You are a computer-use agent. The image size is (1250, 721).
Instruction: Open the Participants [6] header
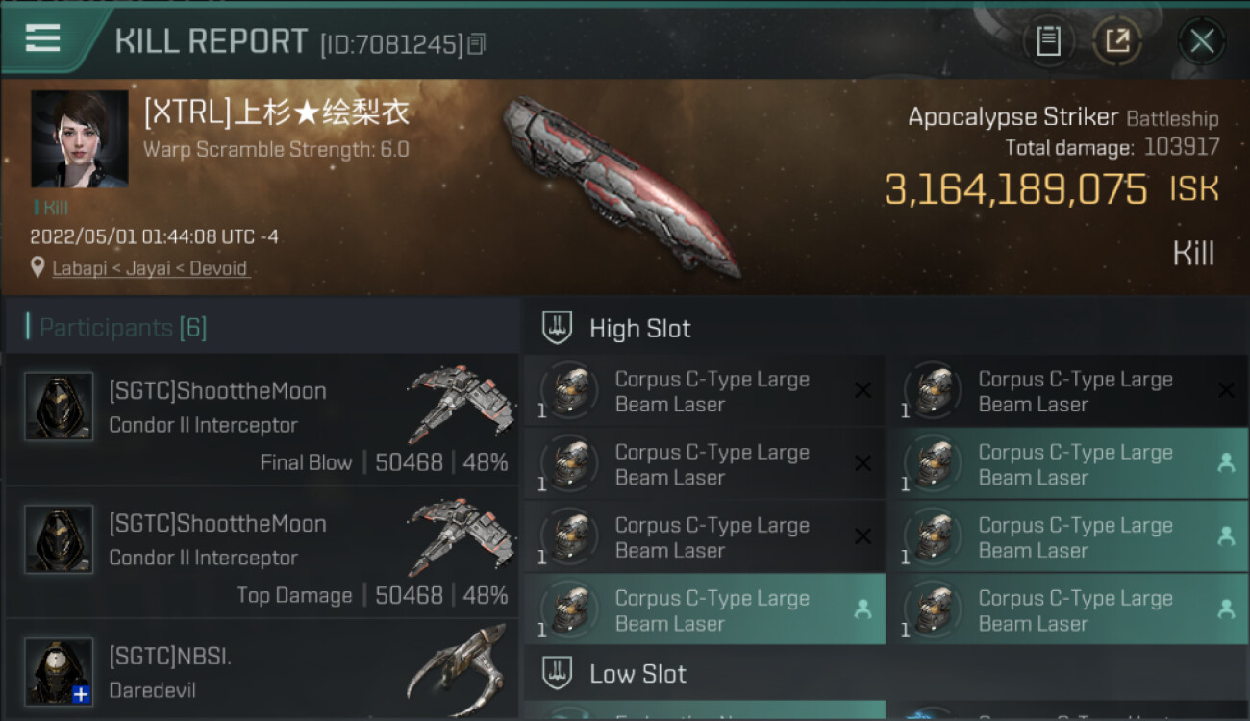123,328
